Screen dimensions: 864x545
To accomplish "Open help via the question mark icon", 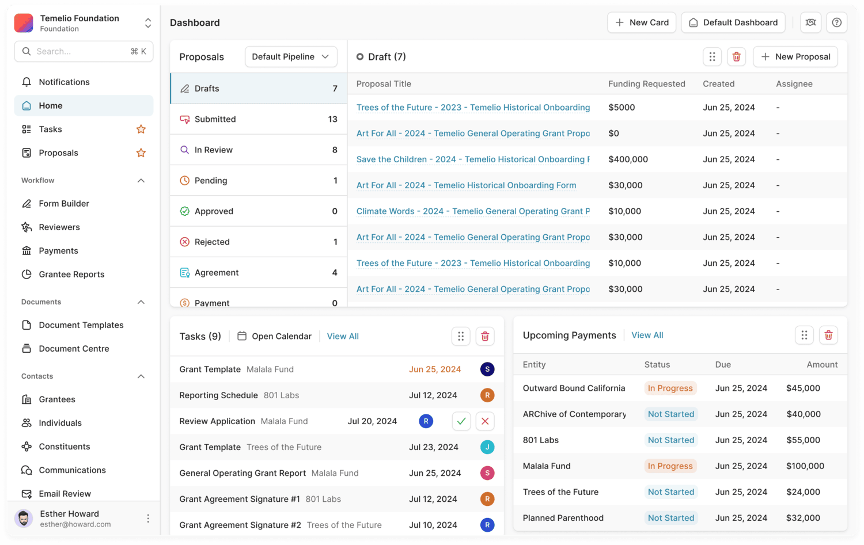I will pyautogui.click(x=836, y=22).
